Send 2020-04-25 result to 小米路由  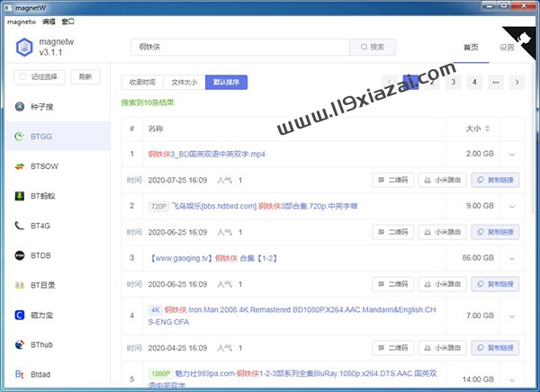pyautogui.click(x=443, y=348)
